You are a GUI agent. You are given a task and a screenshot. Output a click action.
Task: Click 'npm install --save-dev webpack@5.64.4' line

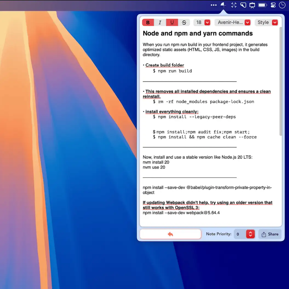click(181, 213)
